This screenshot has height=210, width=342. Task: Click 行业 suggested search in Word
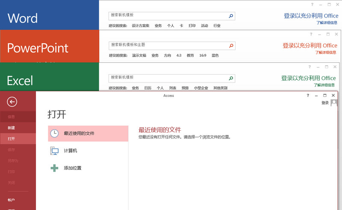[x=217, y=26]
